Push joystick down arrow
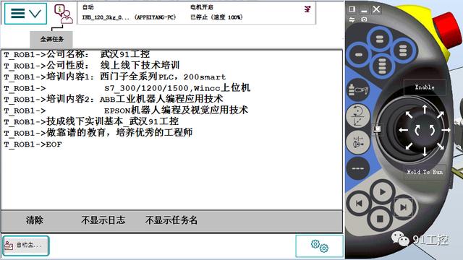The width and height of the screenshot is (463, 260). coord(425,151)
